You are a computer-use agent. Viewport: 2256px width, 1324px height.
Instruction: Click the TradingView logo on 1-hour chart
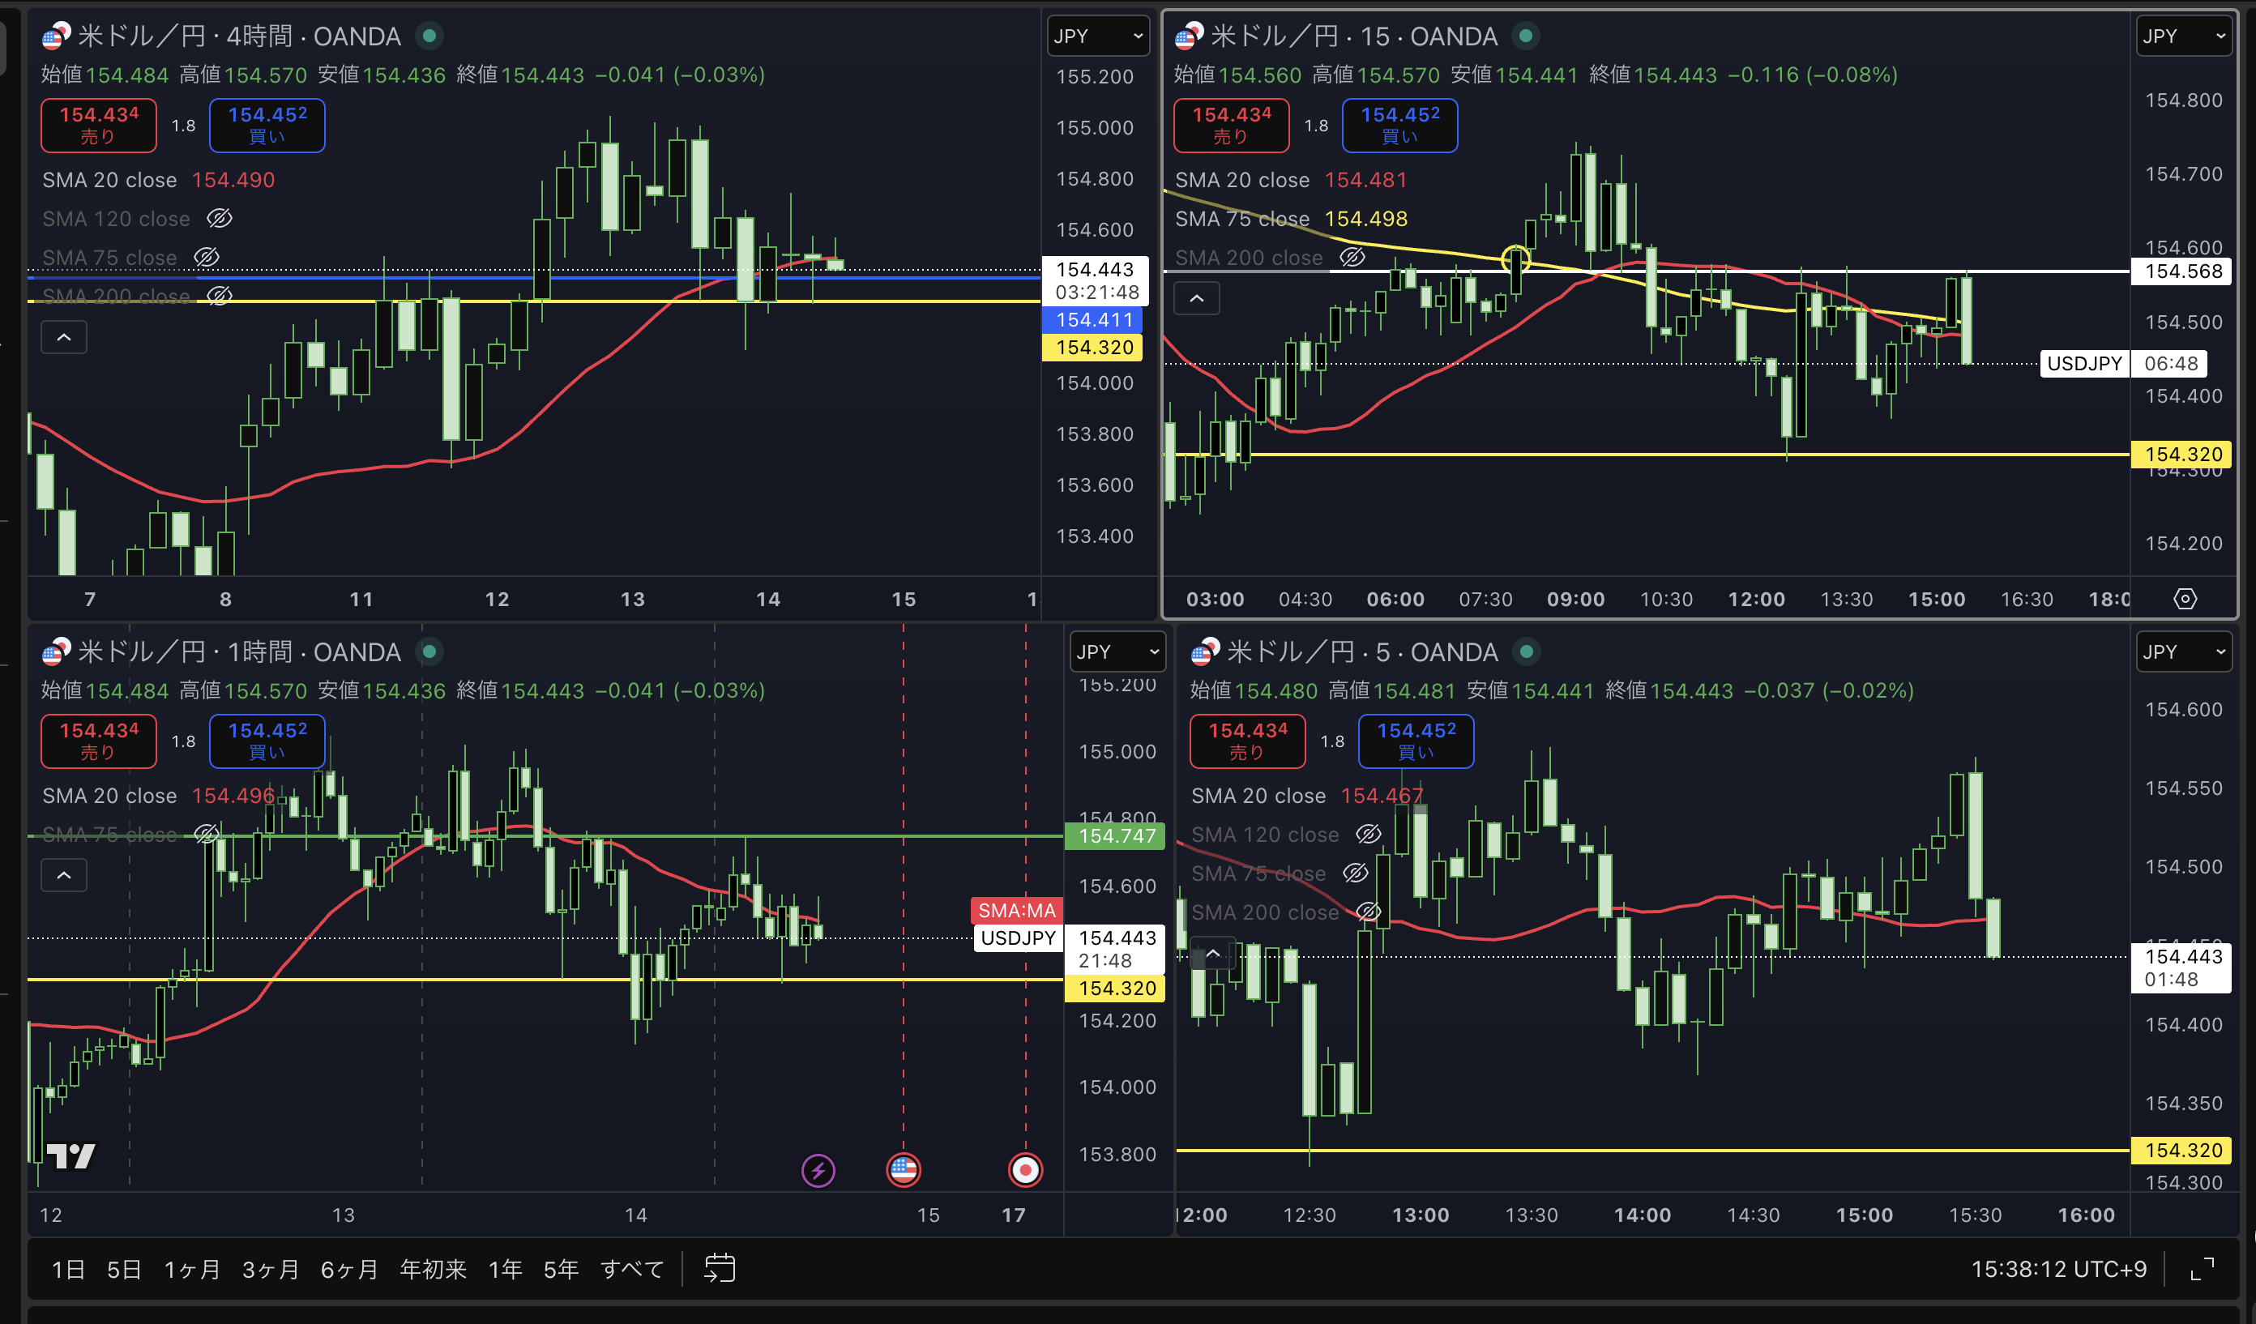pos(70,1155)
